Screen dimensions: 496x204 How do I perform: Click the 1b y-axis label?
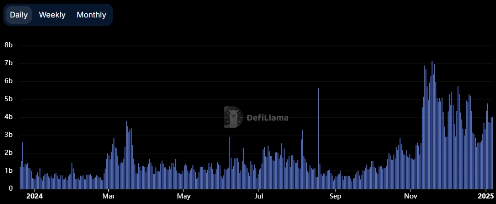(x=9, y=171)
